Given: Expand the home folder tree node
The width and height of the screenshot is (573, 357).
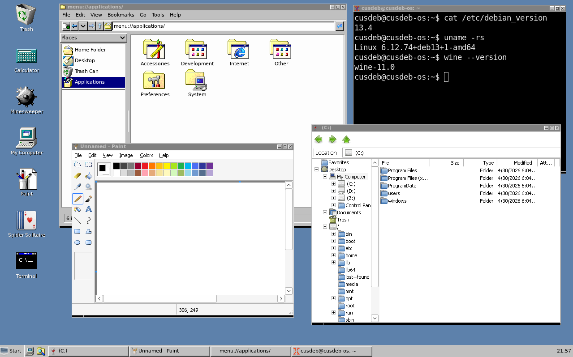Looking at the screenshot, I should (x=333, y=255).
